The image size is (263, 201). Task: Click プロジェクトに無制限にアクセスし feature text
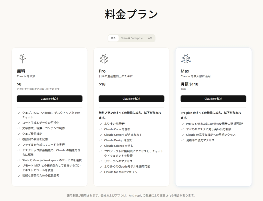tap(134, 153)
